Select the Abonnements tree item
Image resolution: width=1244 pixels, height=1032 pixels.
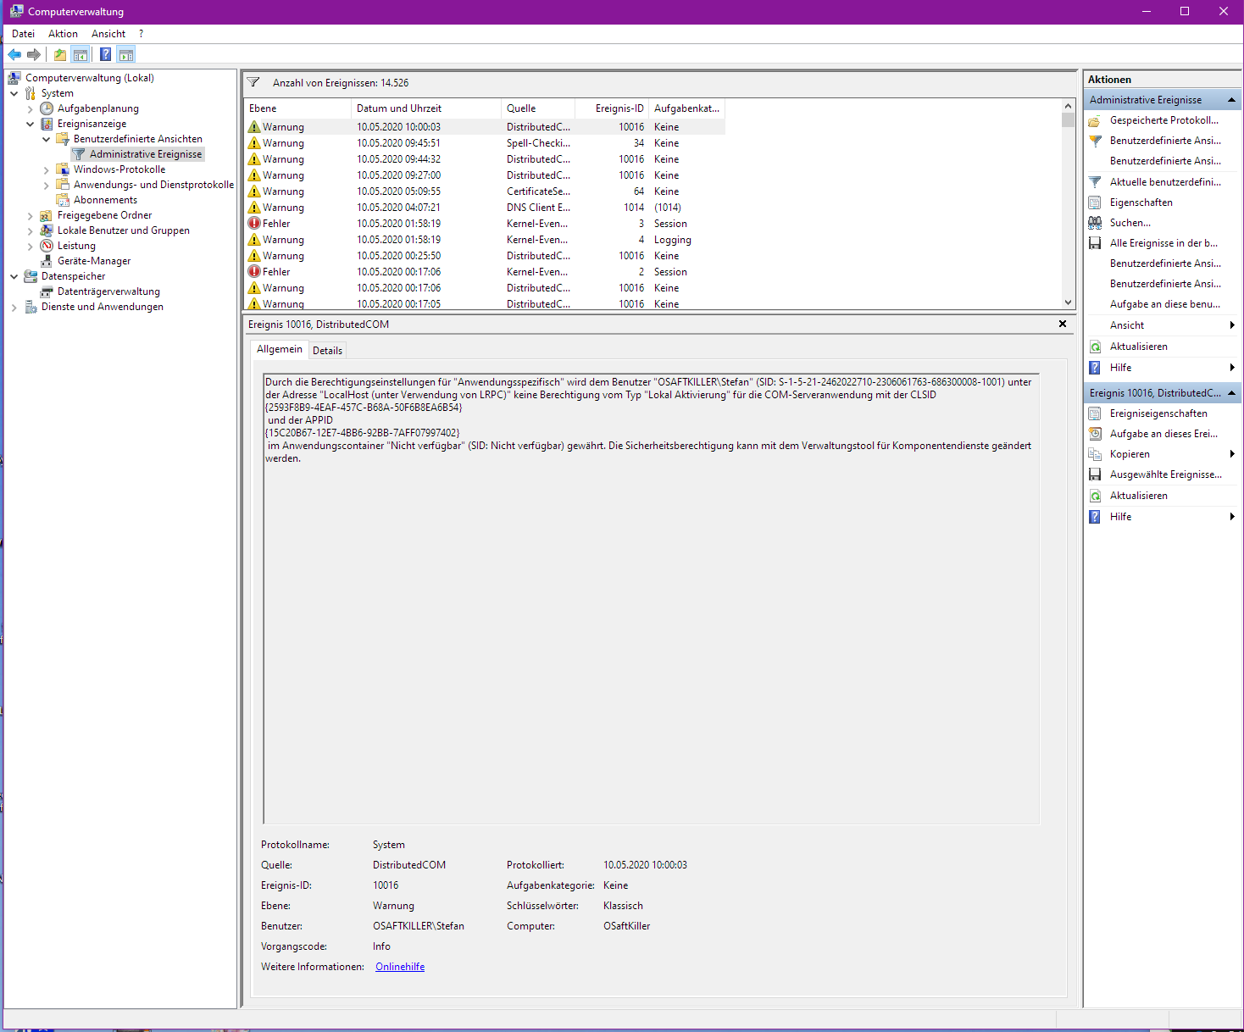point(105,200)
